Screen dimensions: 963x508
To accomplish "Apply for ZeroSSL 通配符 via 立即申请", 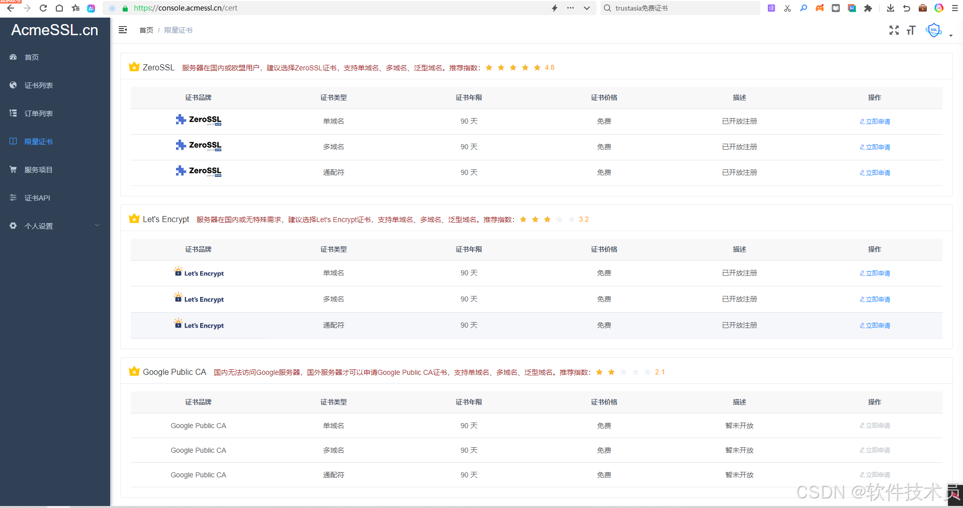I will tap(875, 173).
